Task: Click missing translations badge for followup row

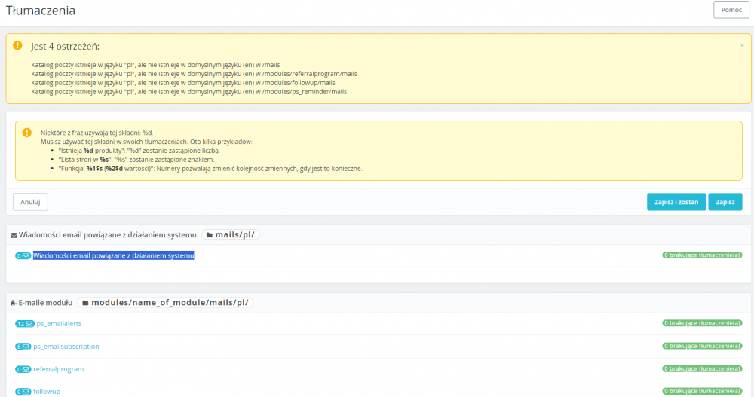Action: click(x=702, y=391)
